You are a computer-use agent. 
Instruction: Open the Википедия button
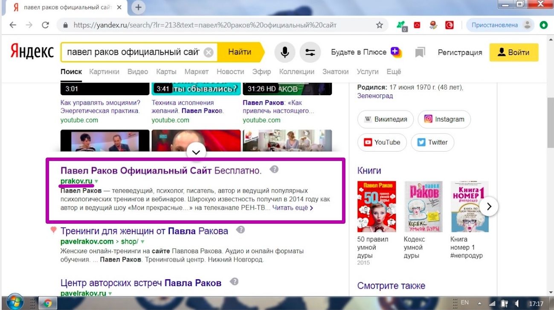tap(386, 119)
